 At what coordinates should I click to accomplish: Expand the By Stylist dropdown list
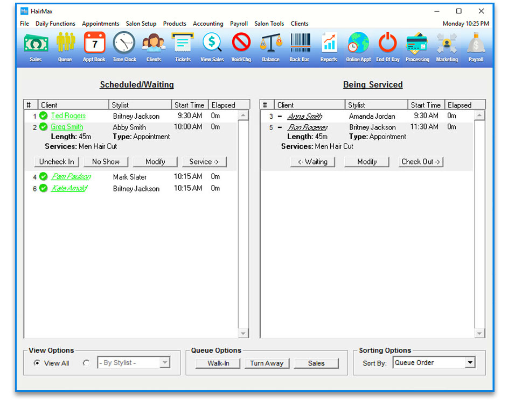pos(165,363)
